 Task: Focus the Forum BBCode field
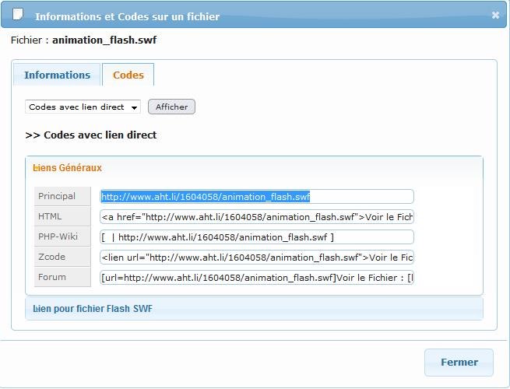pos(257,278)
